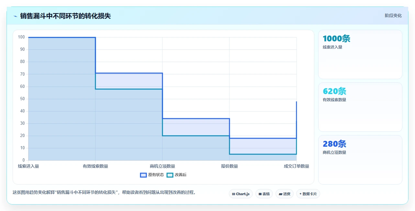
Task: Click the 线索进入量 x-axis label
Action: (28, 166)
